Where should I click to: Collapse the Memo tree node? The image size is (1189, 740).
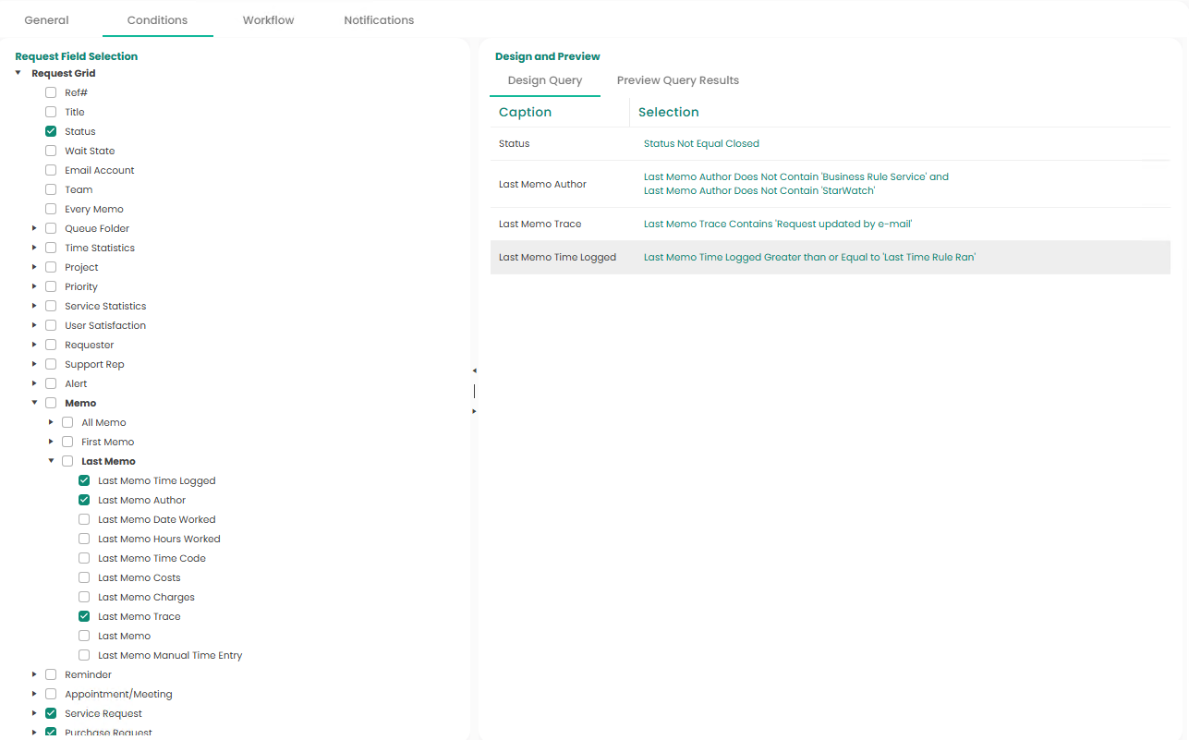(x=34, y=403)
